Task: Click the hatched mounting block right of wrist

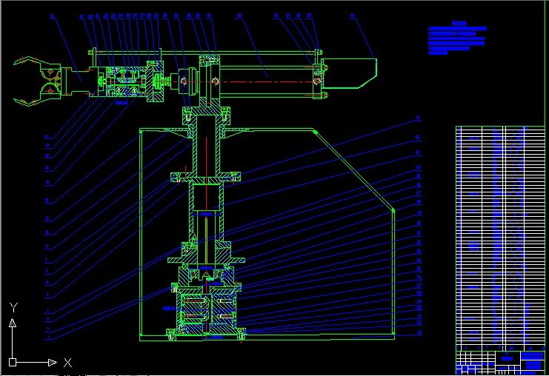Action: 157,84
